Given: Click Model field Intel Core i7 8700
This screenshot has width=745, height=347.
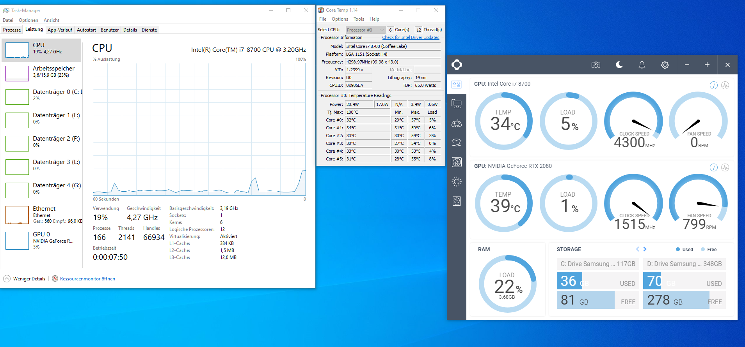Looking at the screenshot, I should [x=393, y=46].
